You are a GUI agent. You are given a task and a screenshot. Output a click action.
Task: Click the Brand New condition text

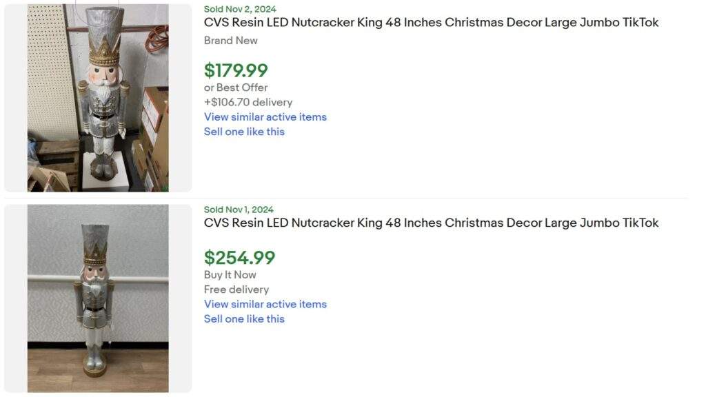[230, 40]
